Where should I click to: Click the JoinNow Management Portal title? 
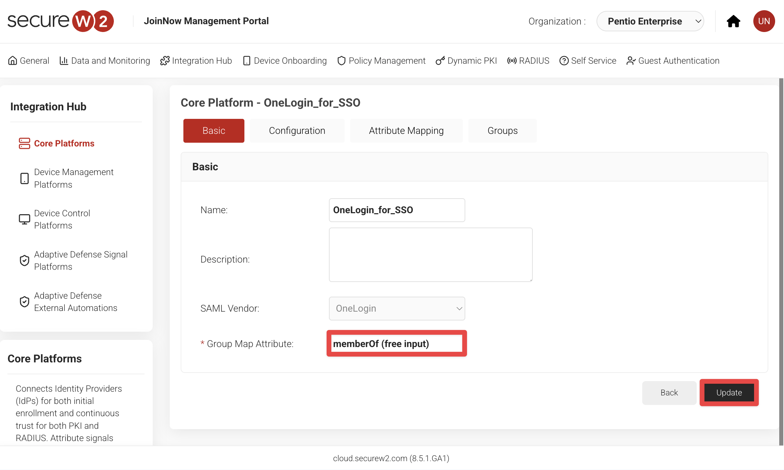click(206, 21)
